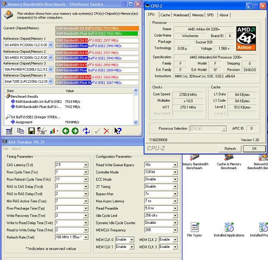Click the print/send icon next to save
Screen dimensions: 268x260
[41, 131]
